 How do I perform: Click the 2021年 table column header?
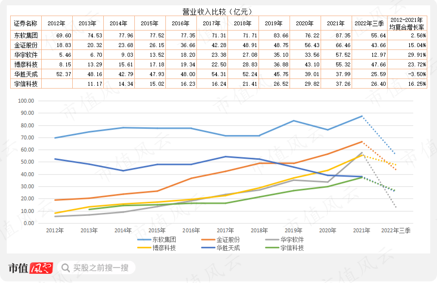(336, 23)
